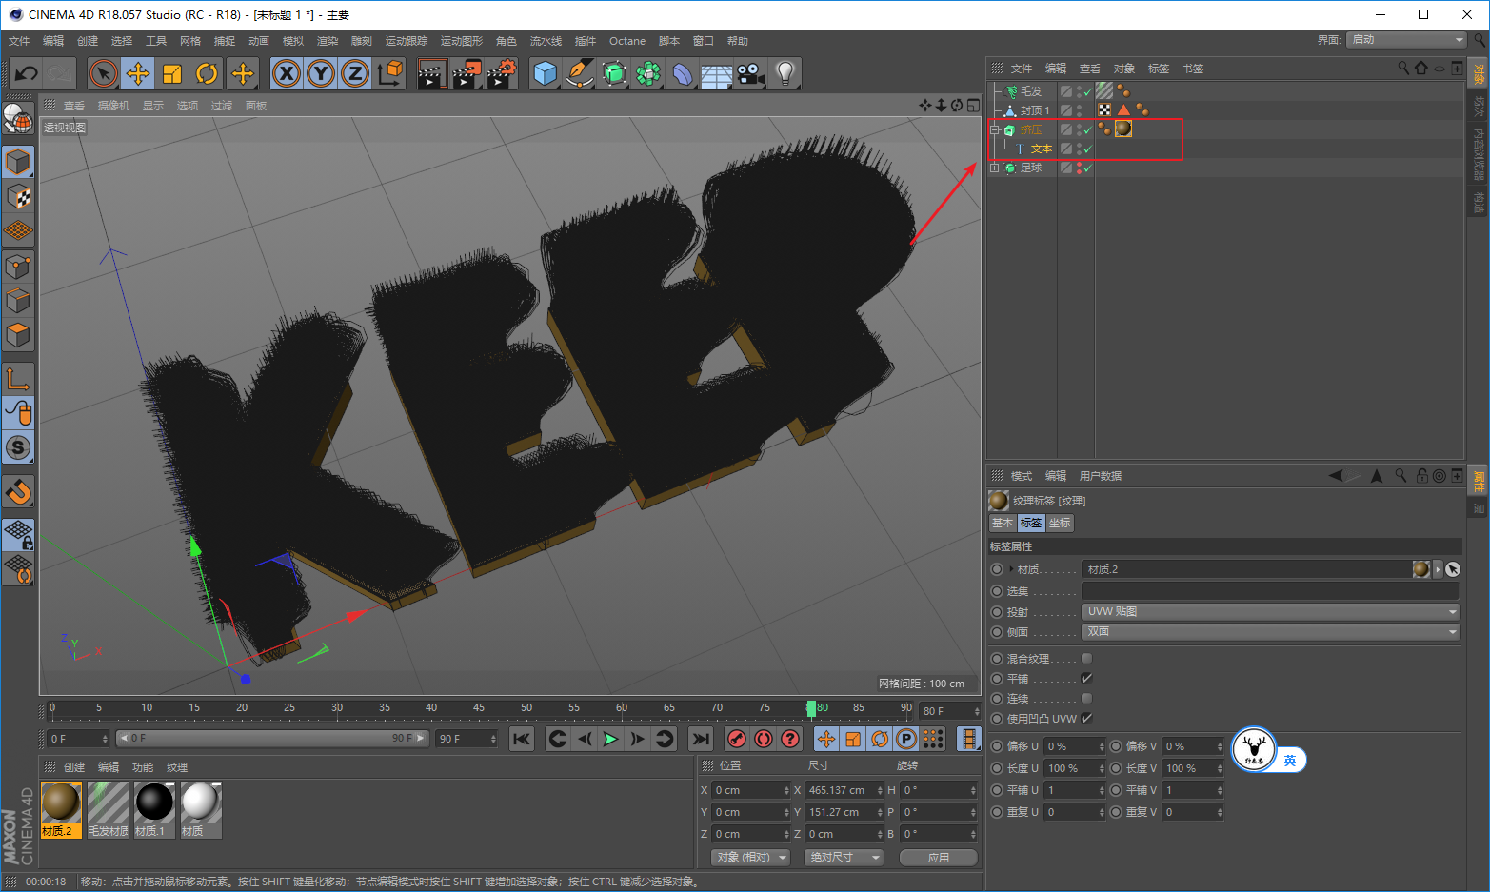Toggle visibility dots of 足球 object
This screenshot has width=1490, height=892.
tap(1079, 168)
